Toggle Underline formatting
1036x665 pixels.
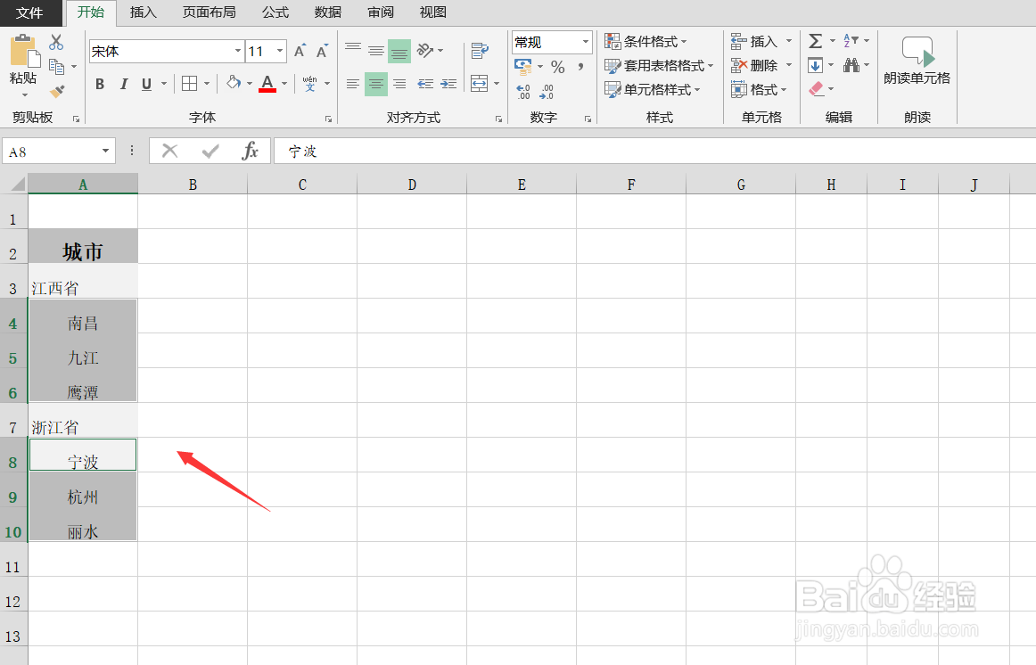tap(146, 84)
